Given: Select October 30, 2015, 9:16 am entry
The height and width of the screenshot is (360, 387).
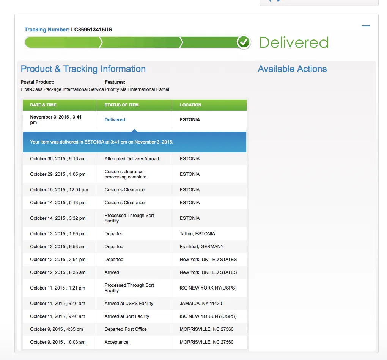Looking at the screenshot, I should [58, 159].
